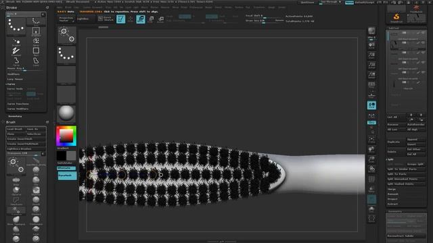433x243 pixels.
Task: Select the Clay brush
Action: 36,180
